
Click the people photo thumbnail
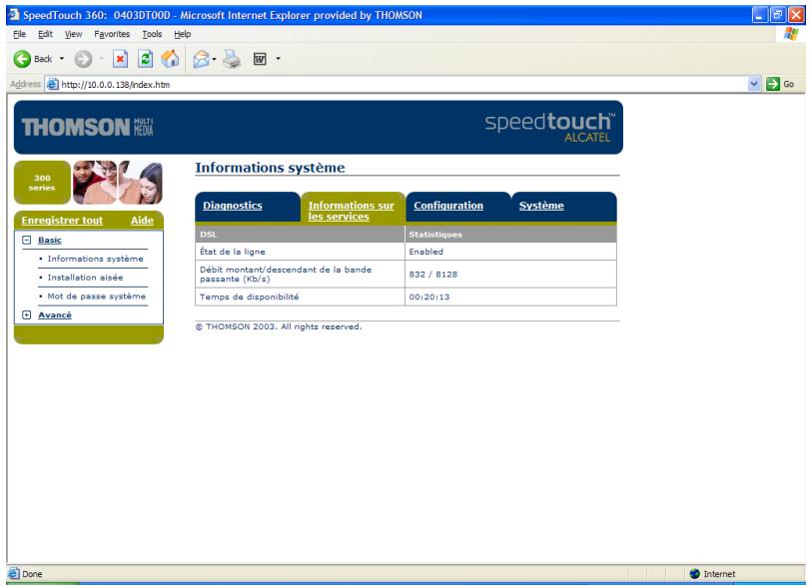tap(118, 182)
